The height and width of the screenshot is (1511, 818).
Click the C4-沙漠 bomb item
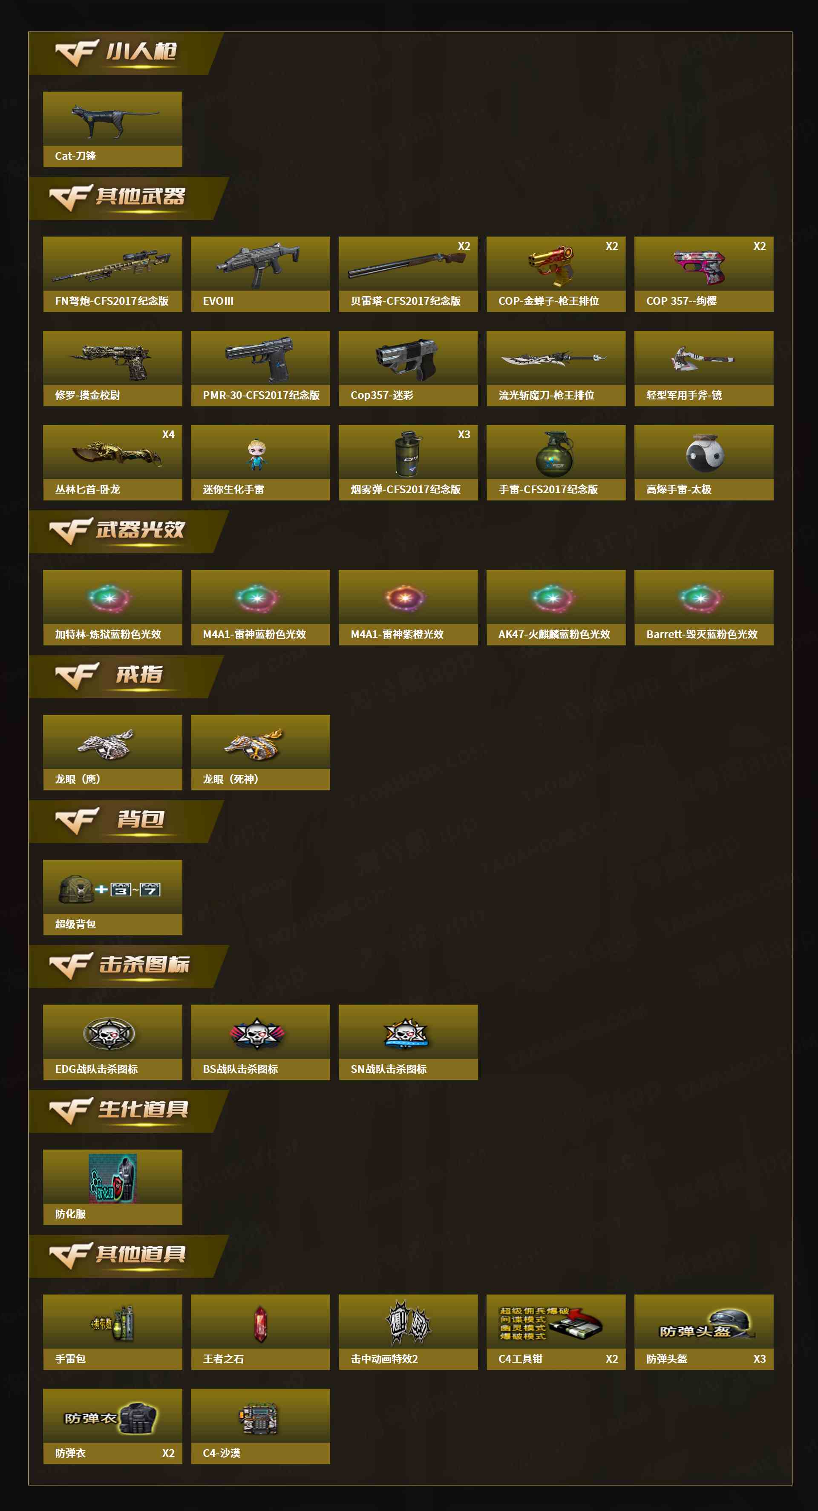[260, 1426]
